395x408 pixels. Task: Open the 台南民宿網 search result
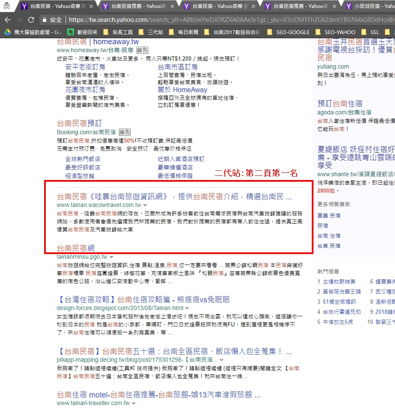tap(75, 248)
